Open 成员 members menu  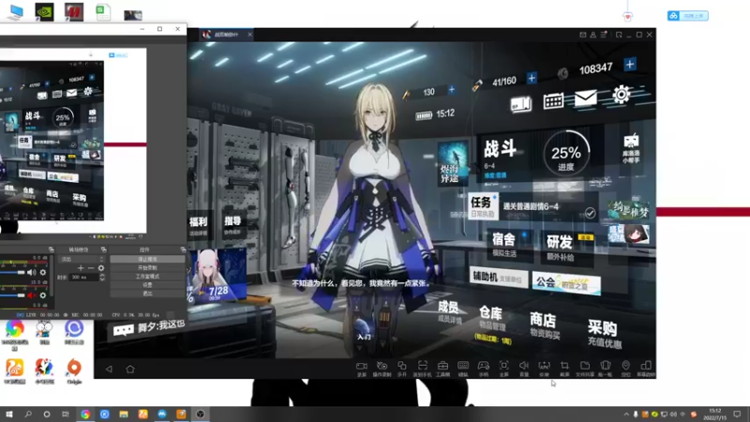tap(449, 311)
